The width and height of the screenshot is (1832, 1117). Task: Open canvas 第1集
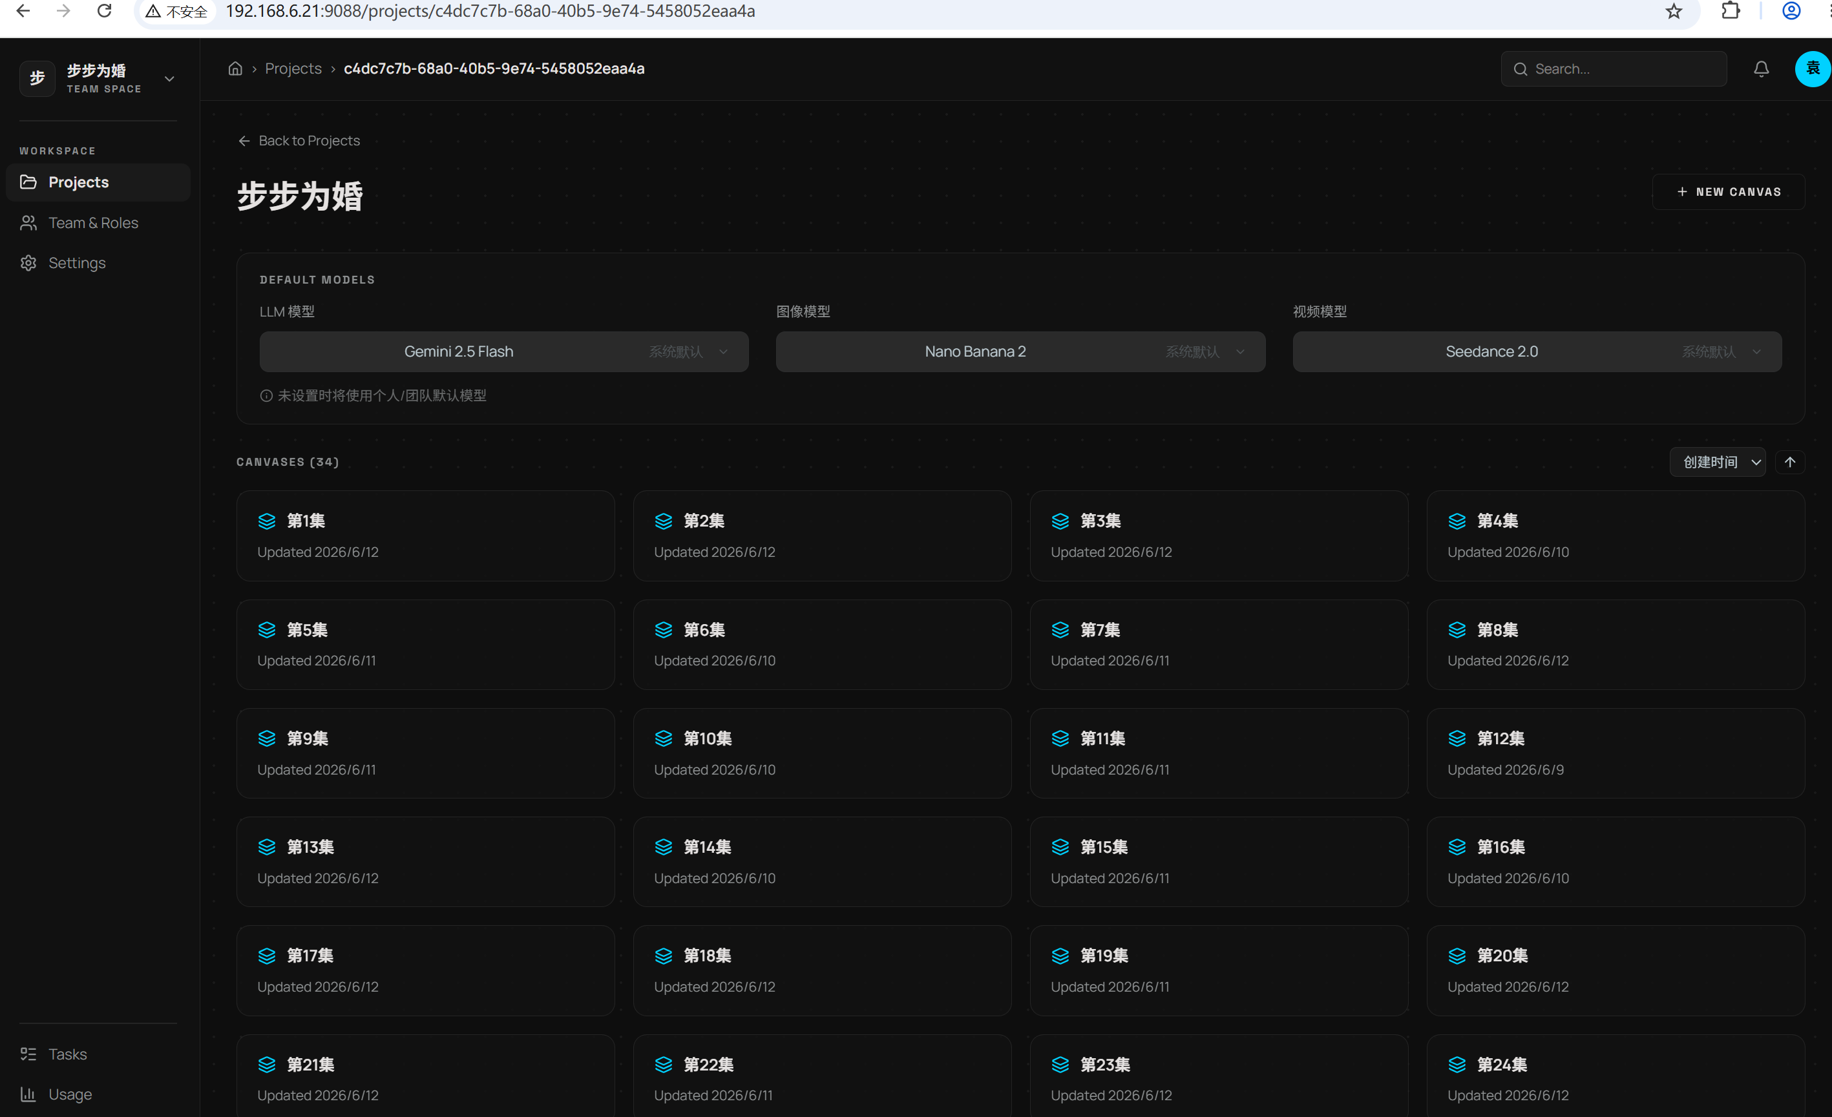pyautogui.click(x=425, y=536)
